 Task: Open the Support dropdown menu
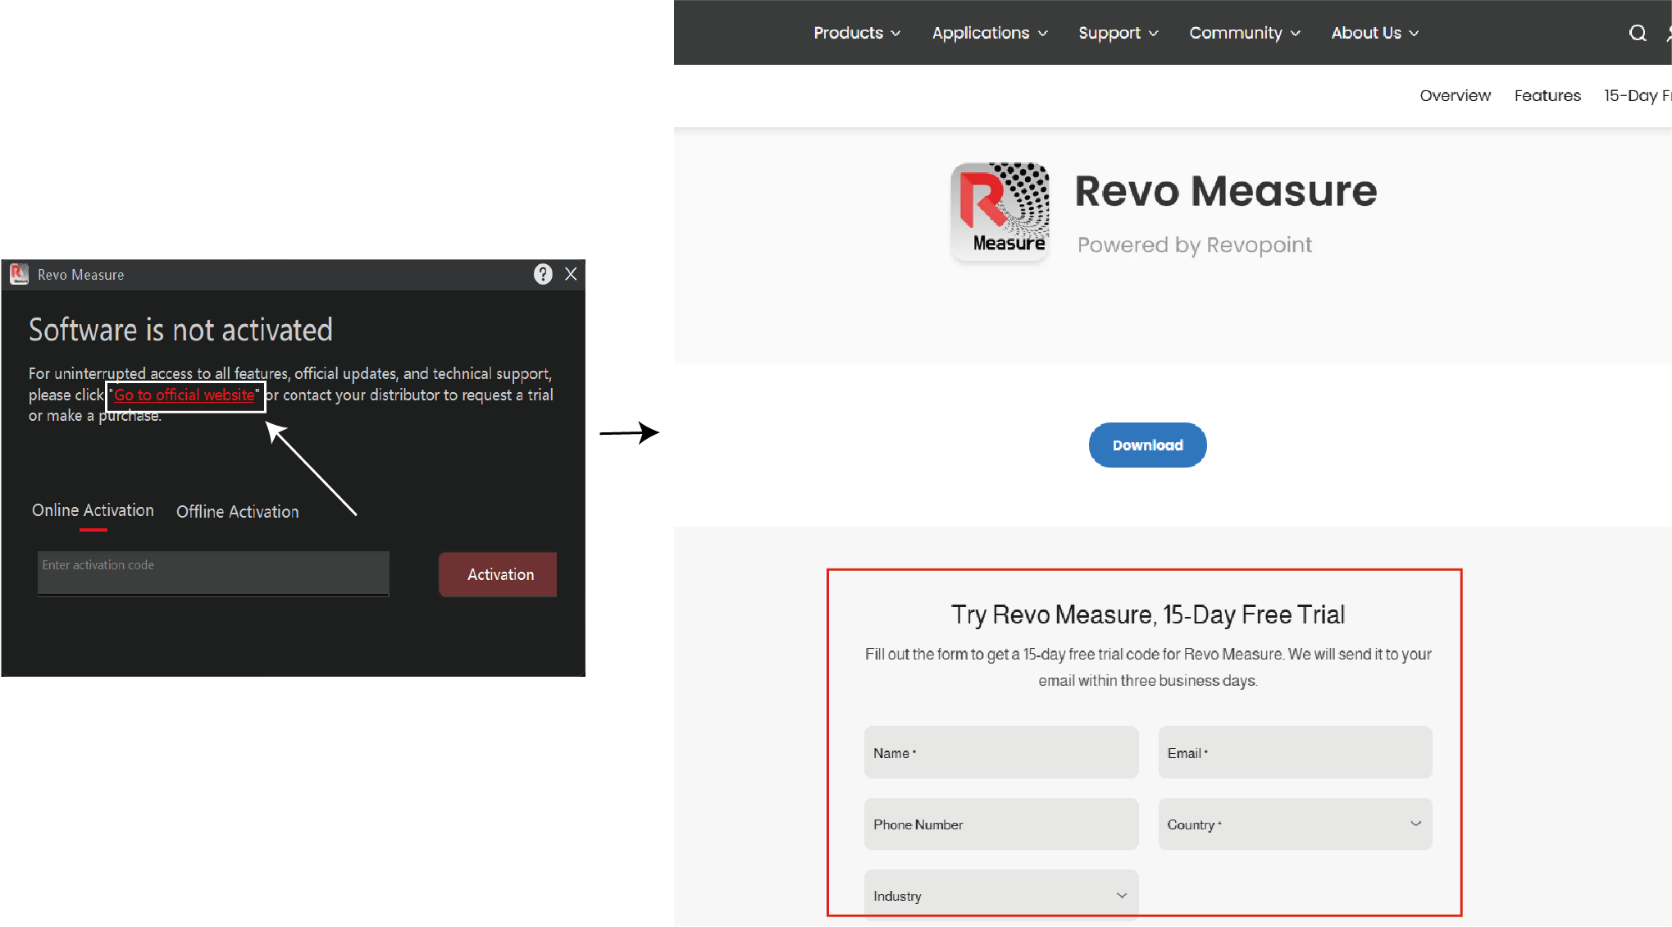click(x=1118, y=33)
